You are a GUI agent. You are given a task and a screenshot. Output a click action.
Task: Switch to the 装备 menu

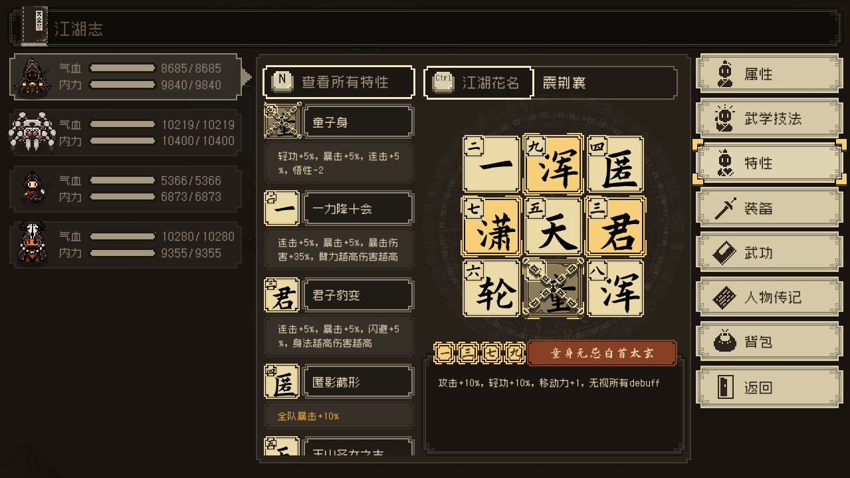[x=768, y=208]
